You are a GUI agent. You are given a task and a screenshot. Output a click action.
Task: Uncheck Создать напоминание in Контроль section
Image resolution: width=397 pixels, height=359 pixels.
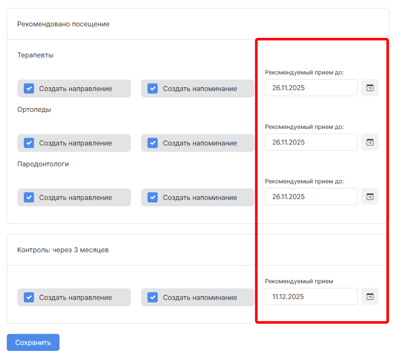click(x=153, y=297)
